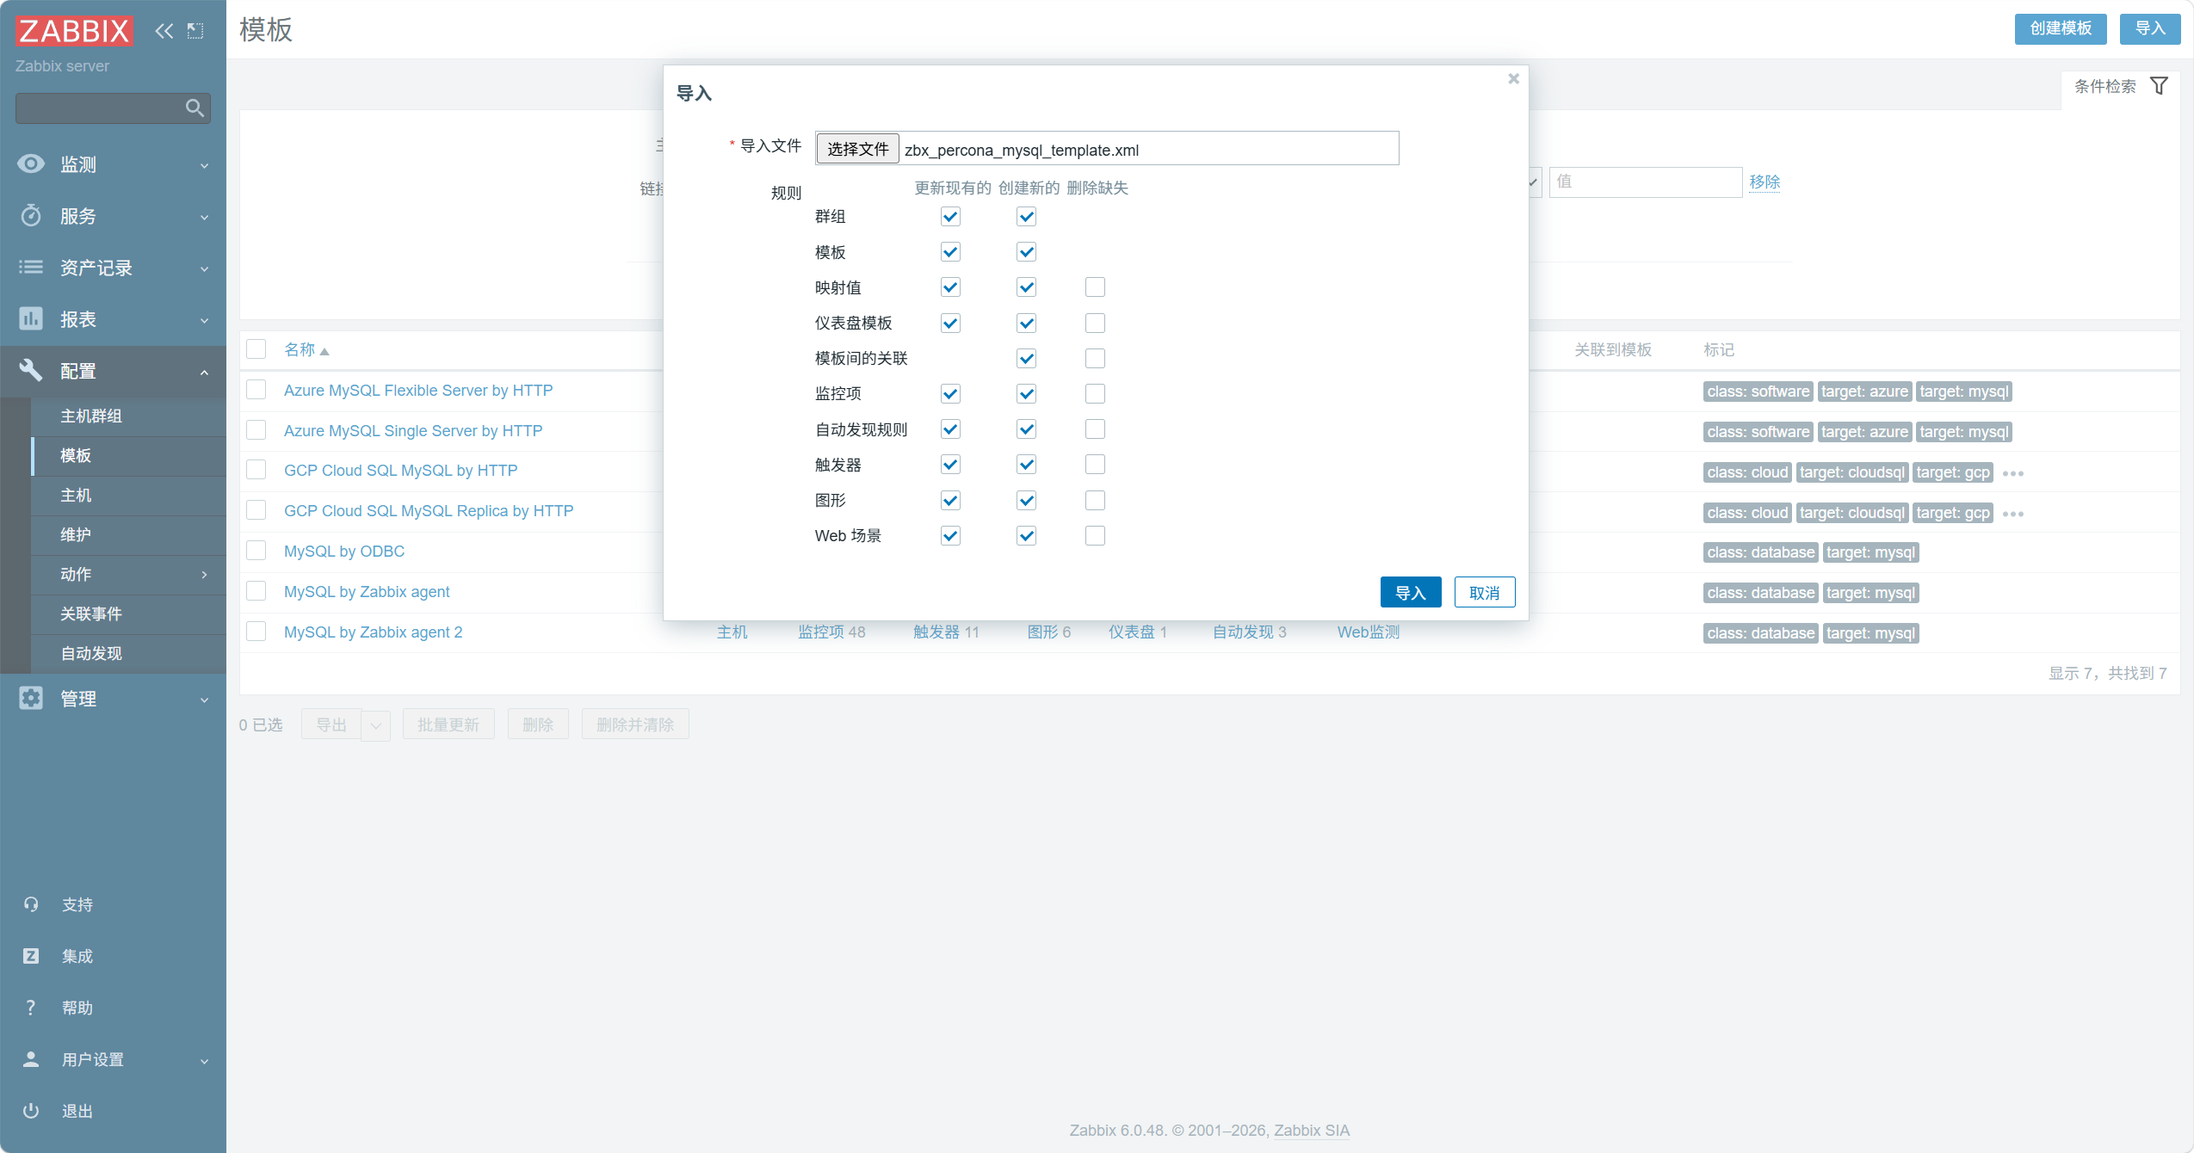This screenshot has width=2194, height=1153.
Task: Click the 监控项 48 link
Action: coord(831,632)
